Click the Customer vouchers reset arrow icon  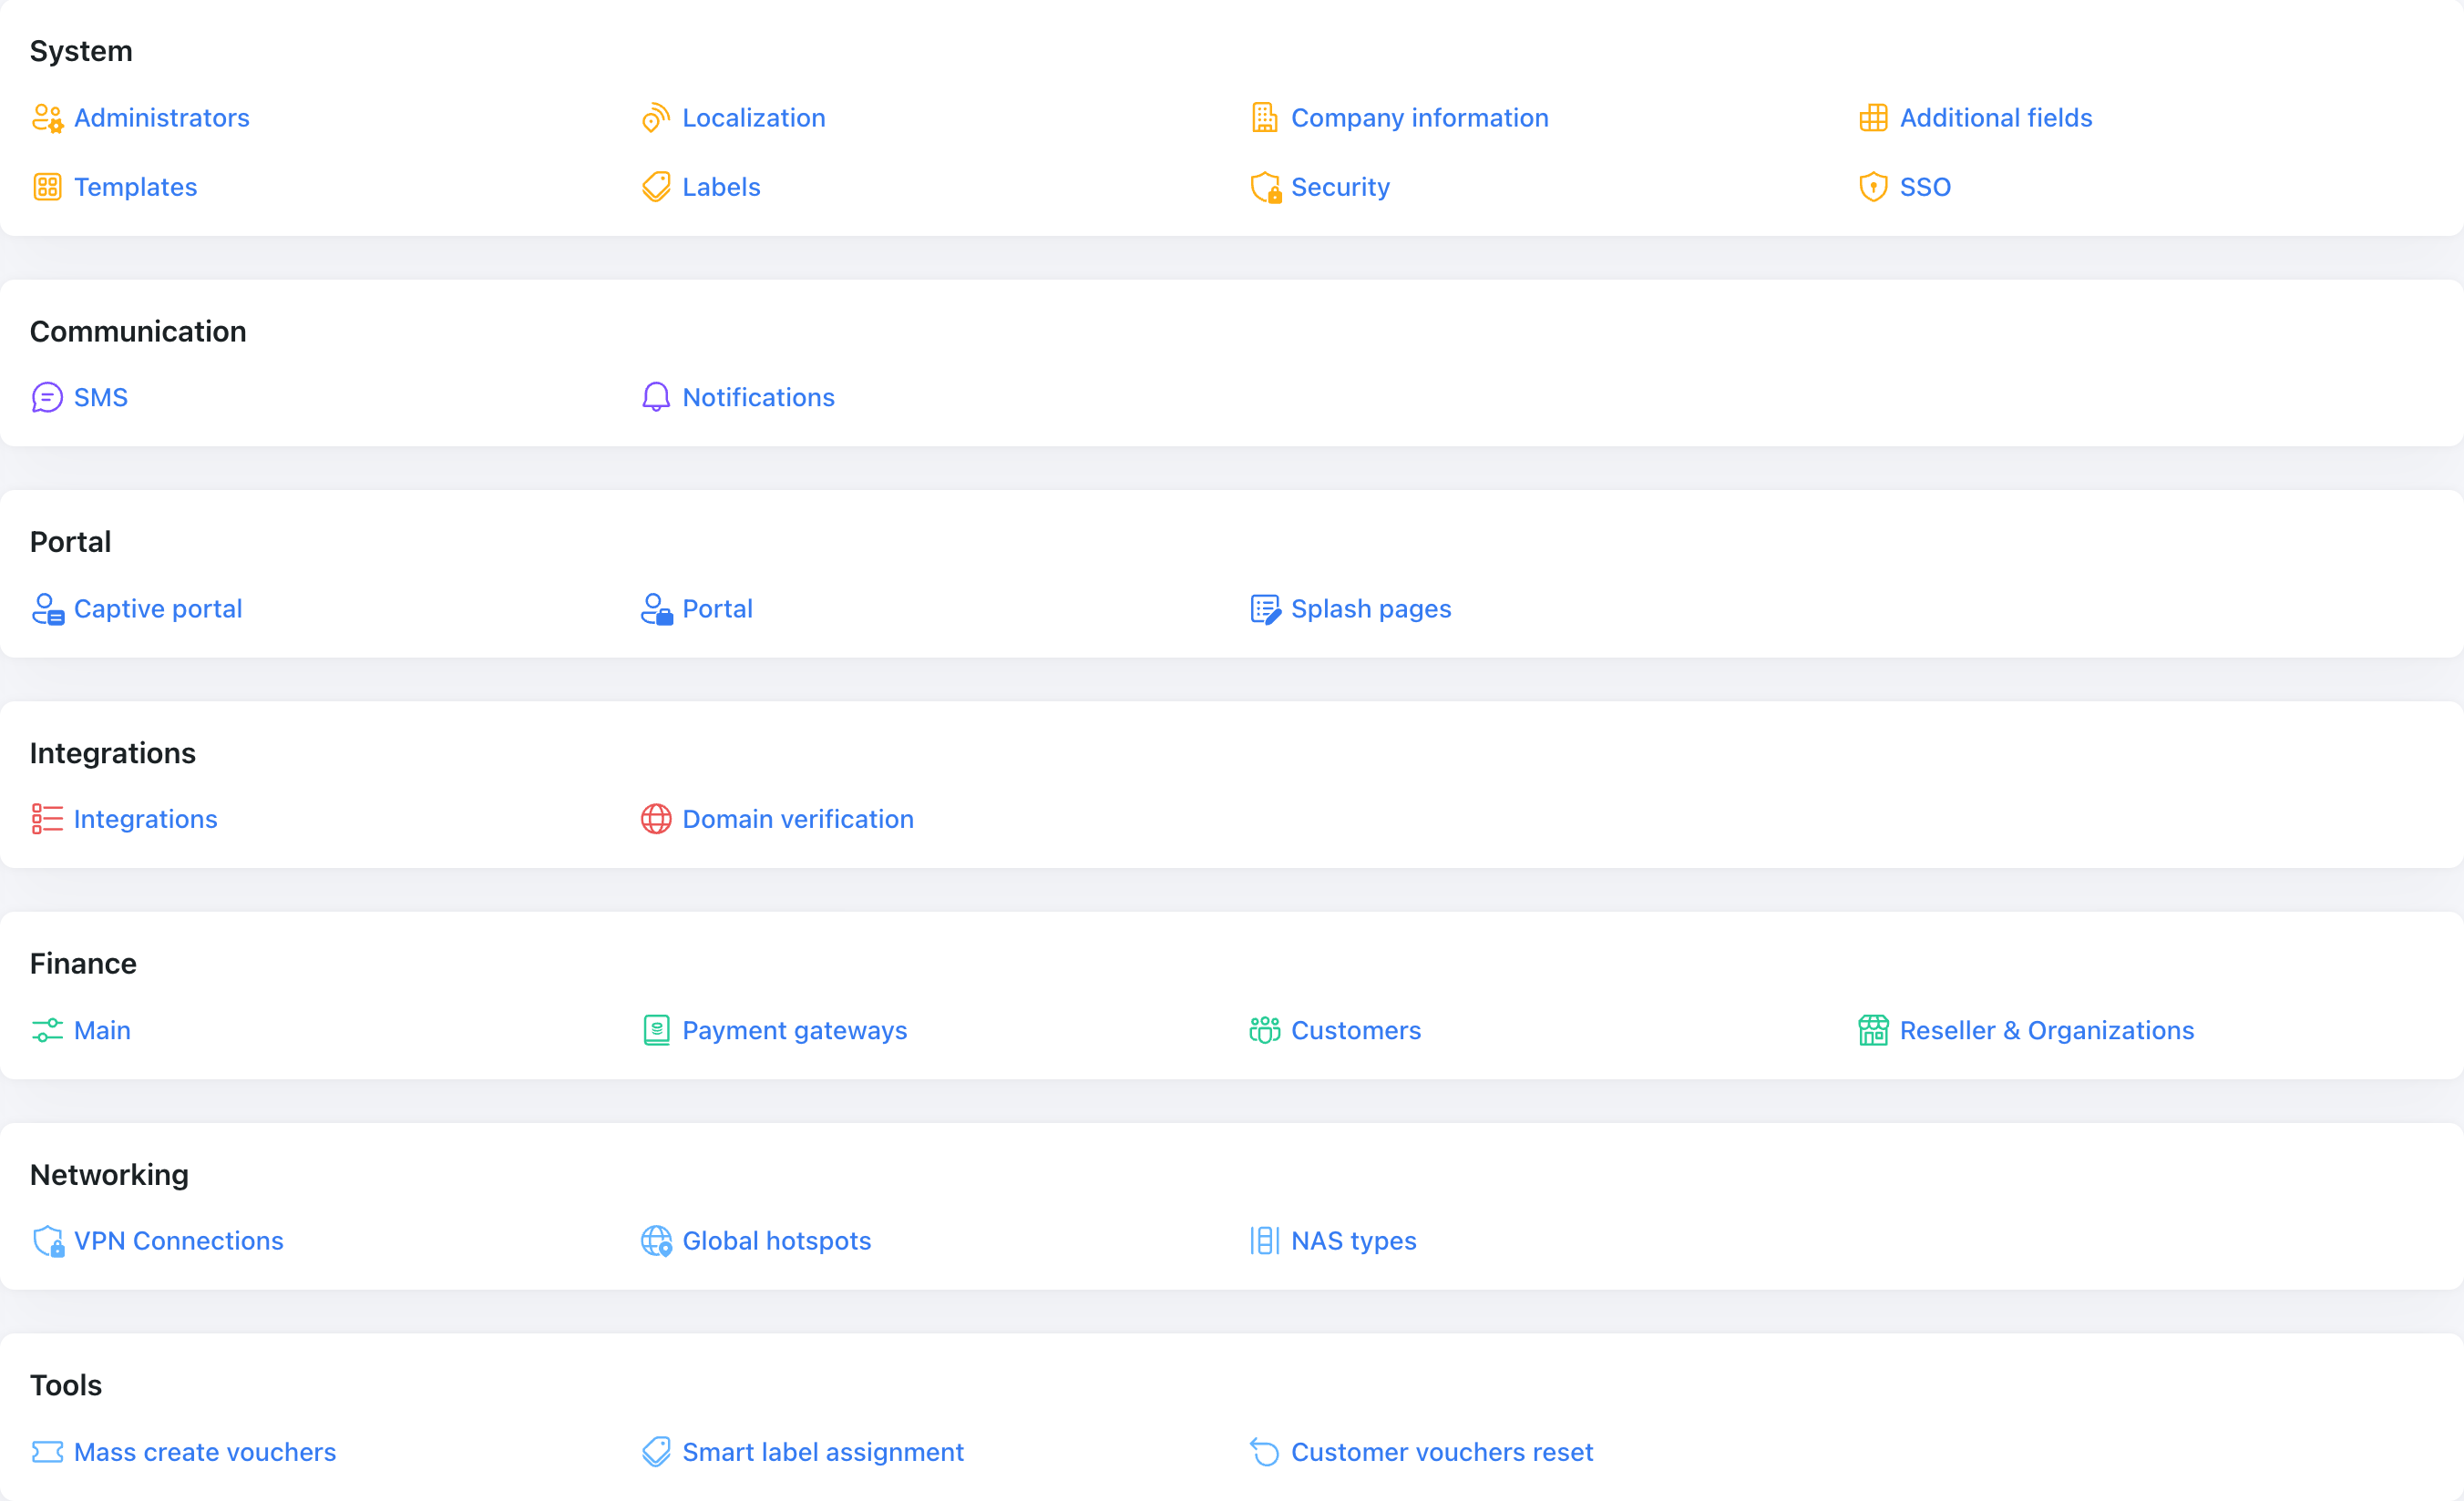click(x=1265, y=1452)
